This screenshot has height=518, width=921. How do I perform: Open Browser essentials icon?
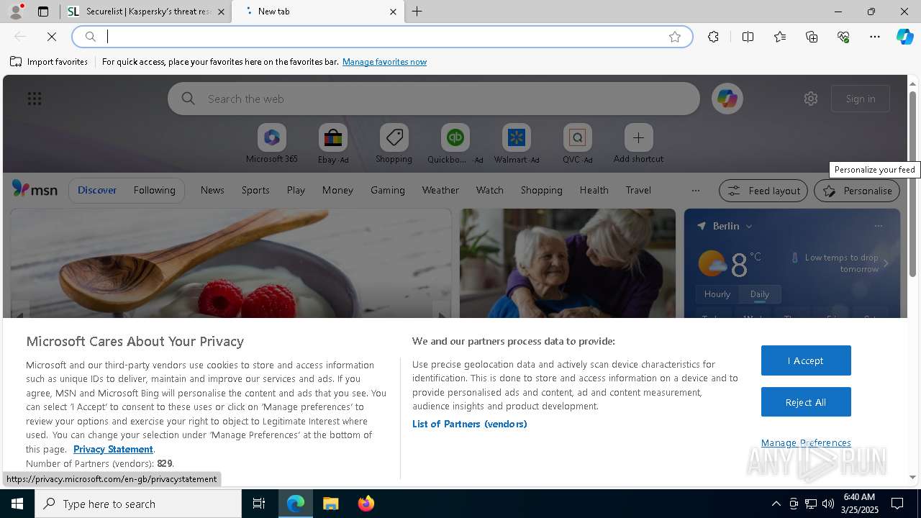(x=843, y=37)
